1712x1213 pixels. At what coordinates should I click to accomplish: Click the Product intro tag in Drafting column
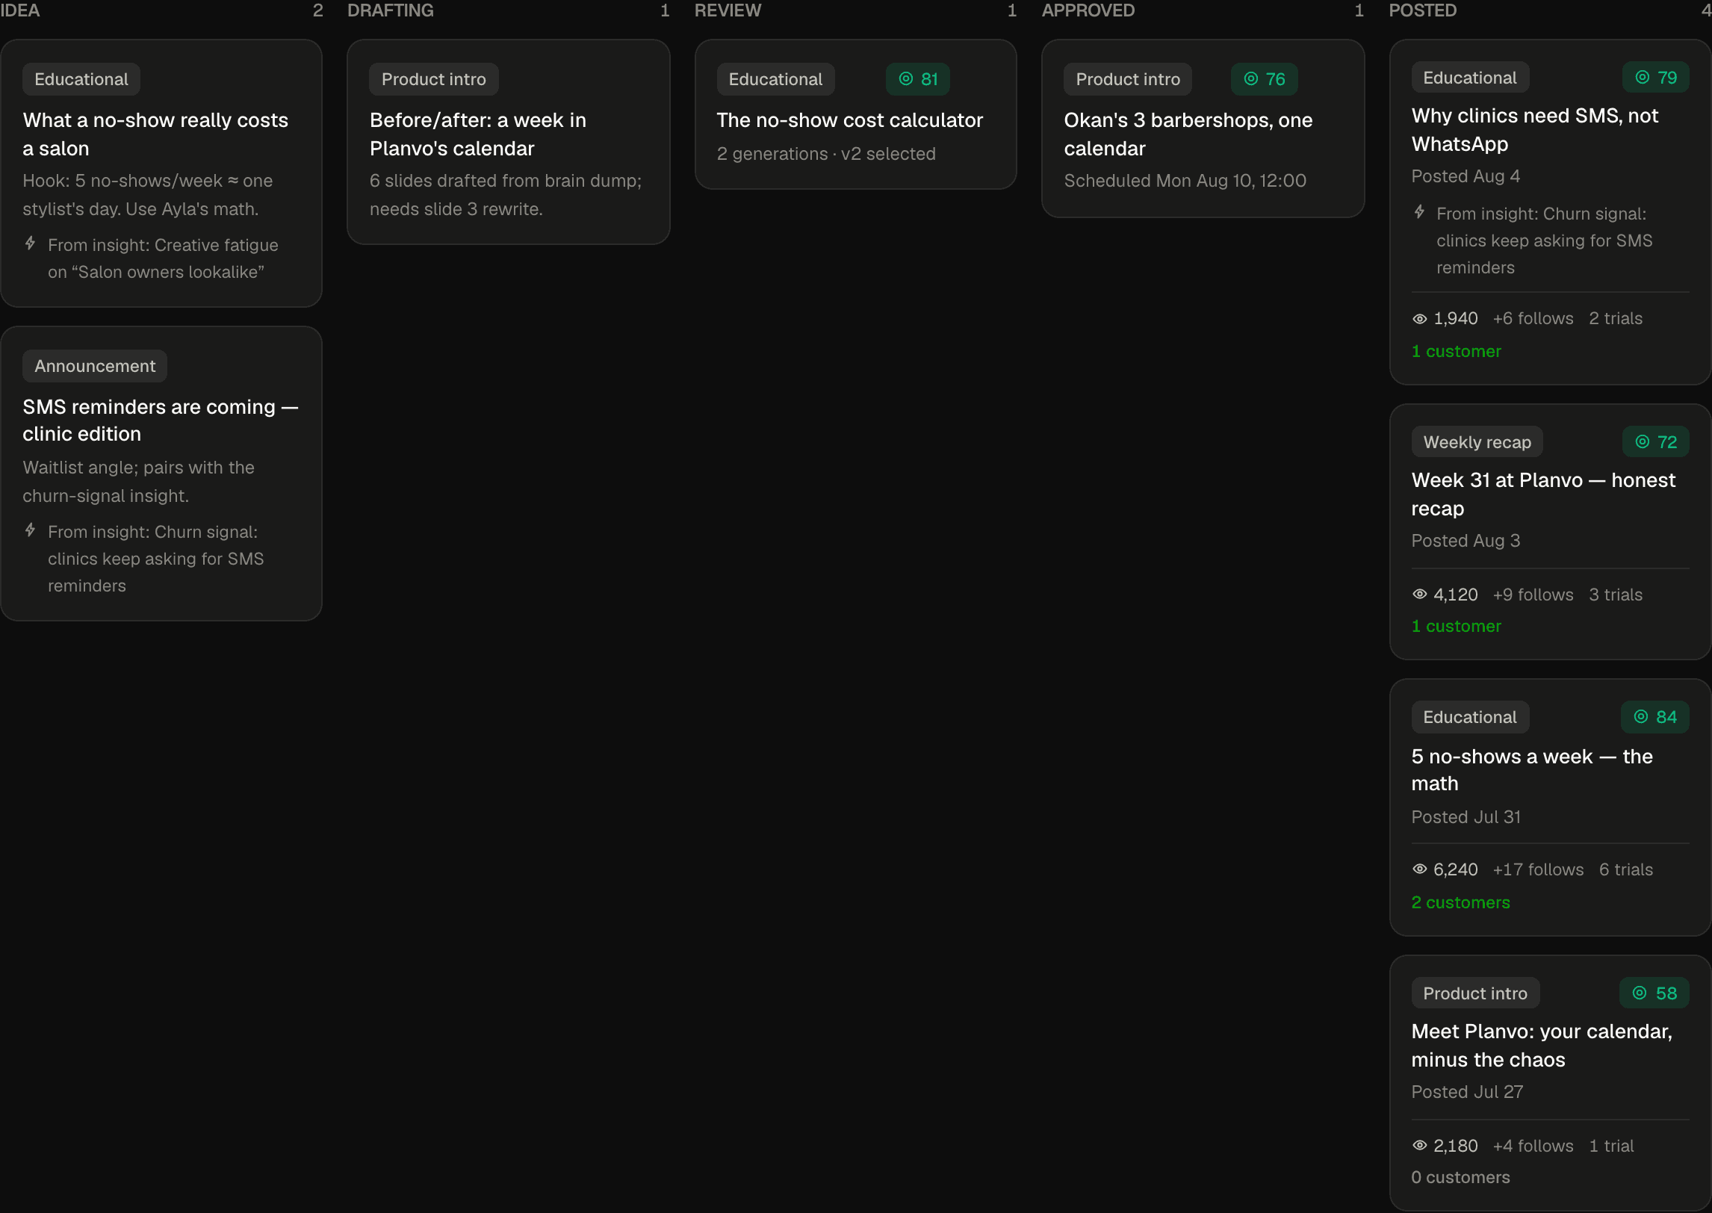pyautogui.click(x=434, y=79)
